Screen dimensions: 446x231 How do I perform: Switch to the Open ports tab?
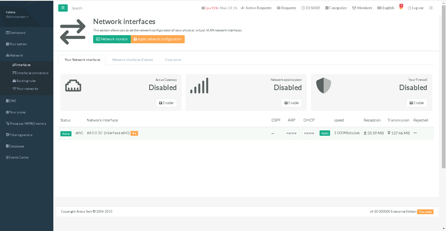click(173, 60)
